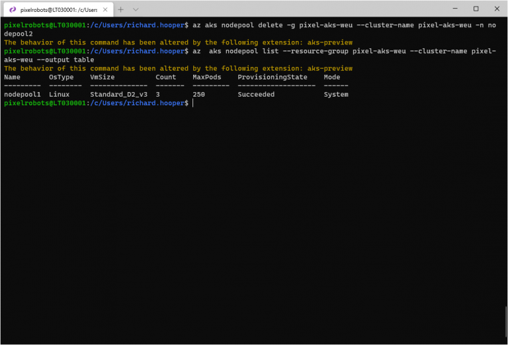
Task: Click the terminal scrollbar thumb
Action: coord(506,323)
